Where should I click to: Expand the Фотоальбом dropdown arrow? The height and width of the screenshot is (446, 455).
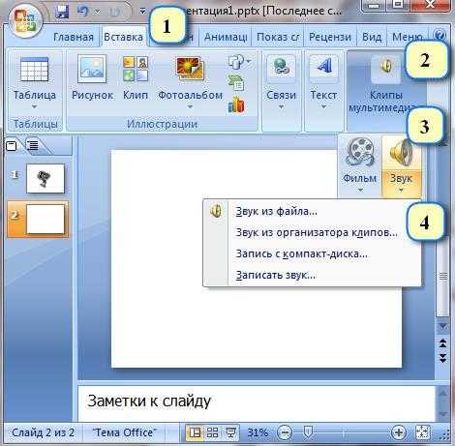(x=190, y=106)
